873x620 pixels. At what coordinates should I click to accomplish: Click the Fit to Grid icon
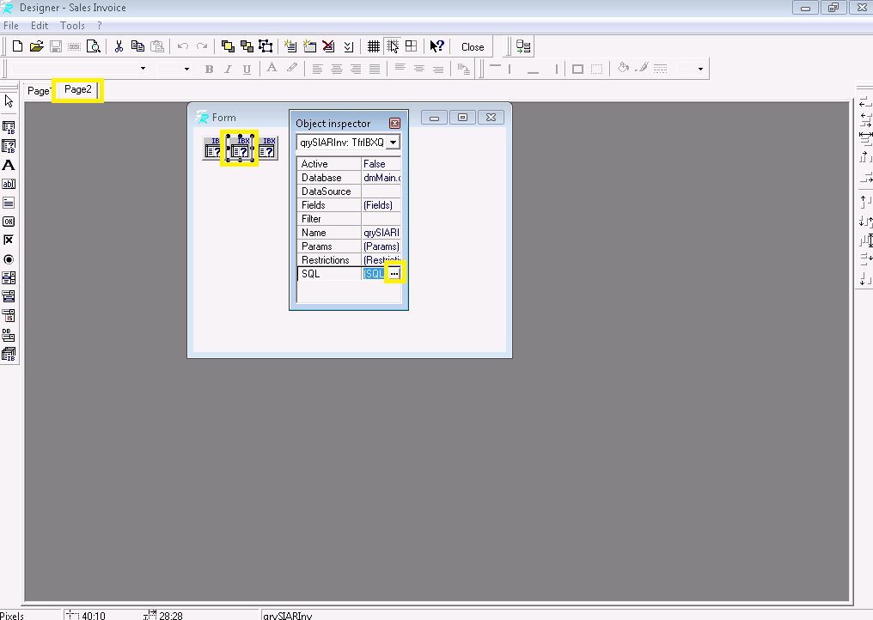coord(412,46)
